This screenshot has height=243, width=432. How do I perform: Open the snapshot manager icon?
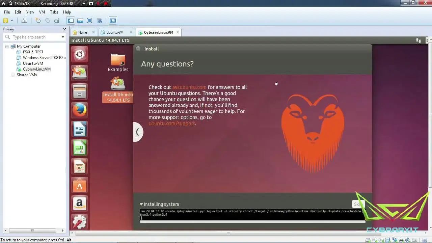click(x=57, y=21)
